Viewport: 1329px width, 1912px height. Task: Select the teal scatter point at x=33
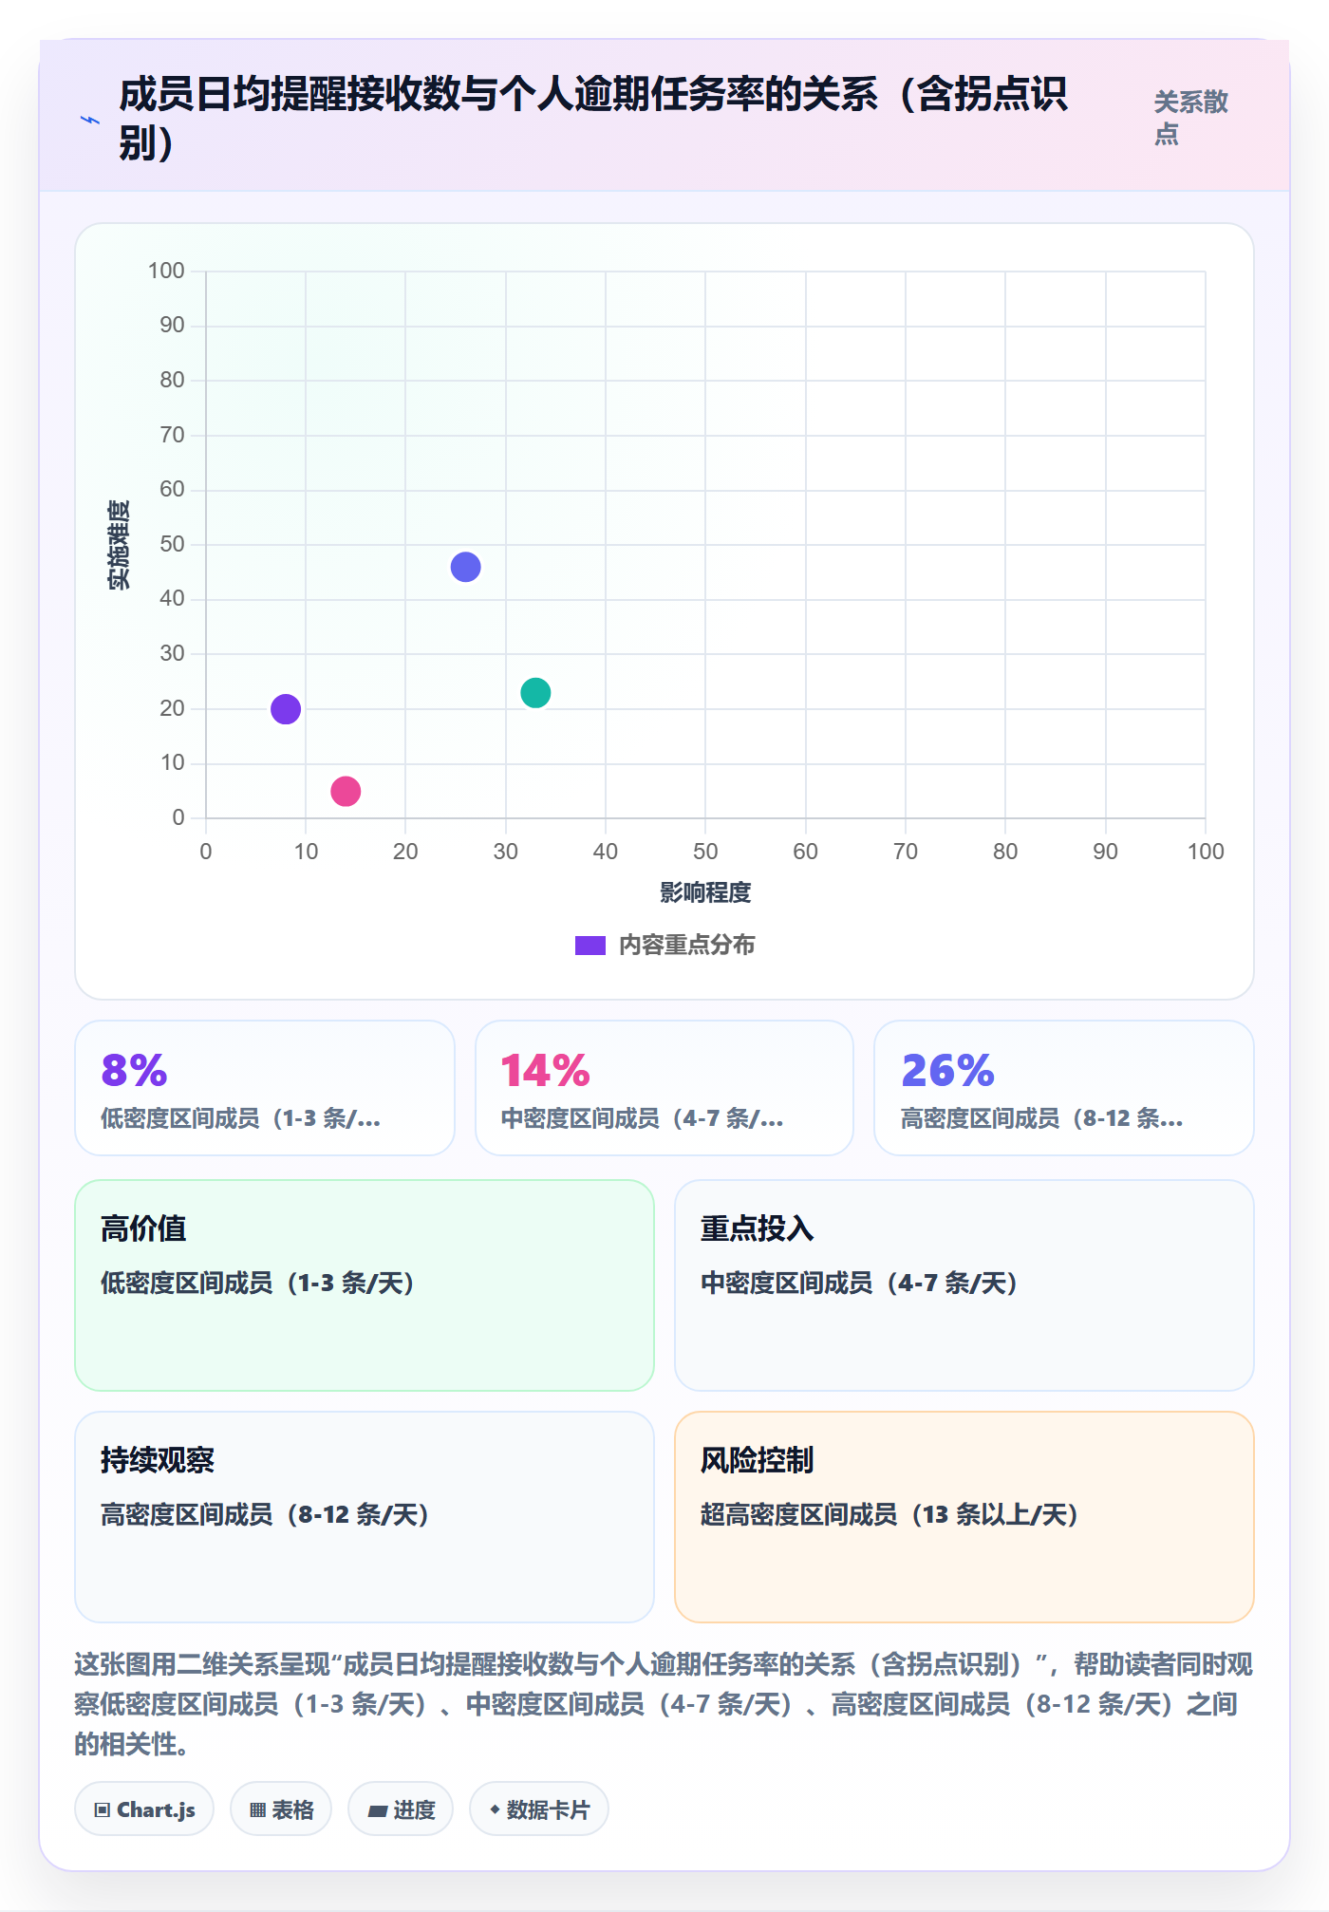pyautogui.click(x=535, y=693)
